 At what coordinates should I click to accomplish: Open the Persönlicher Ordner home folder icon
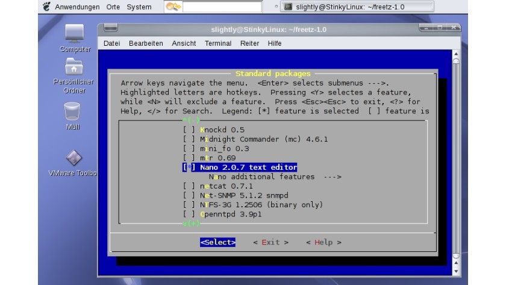tap(74, 67)
